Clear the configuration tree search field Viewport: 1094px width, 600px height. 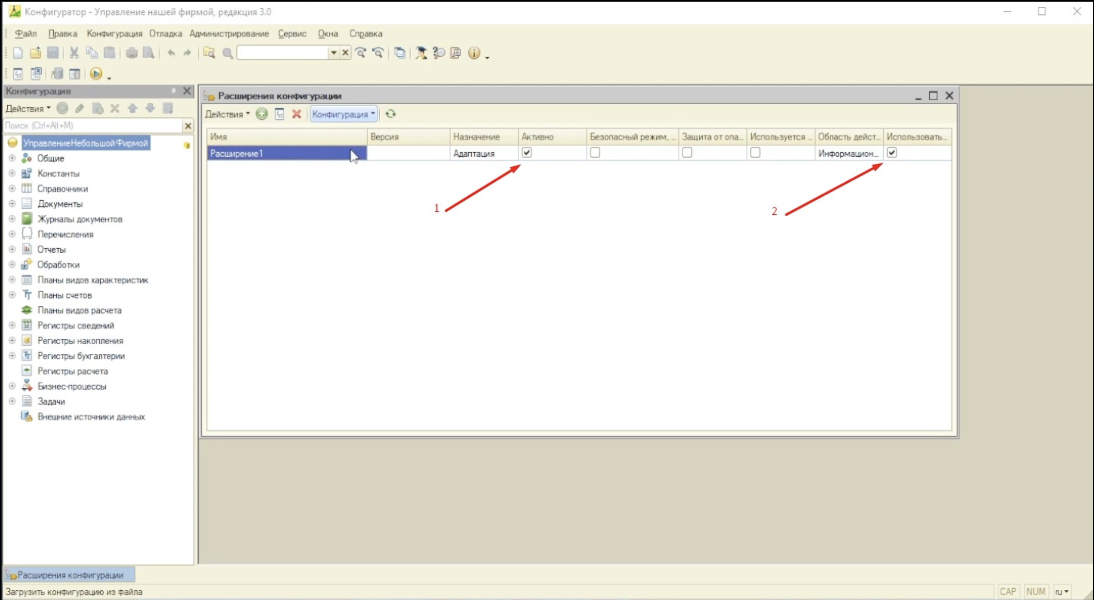[x=188, y=126]
